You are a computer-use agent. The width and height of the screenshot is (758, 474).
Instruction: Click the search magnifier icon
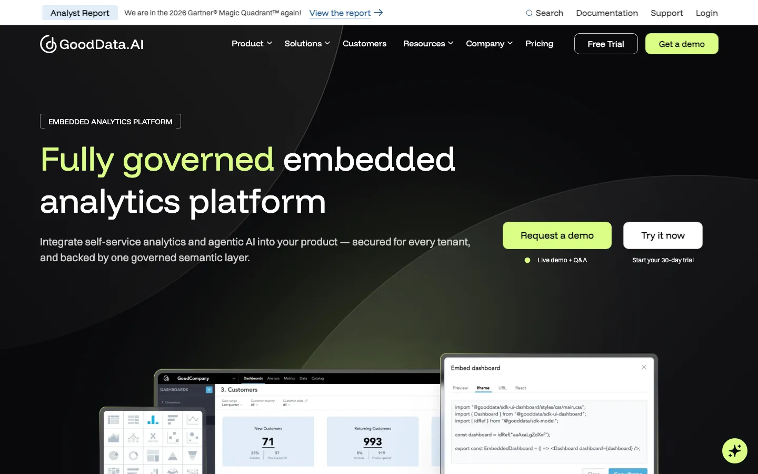[529, 13]
